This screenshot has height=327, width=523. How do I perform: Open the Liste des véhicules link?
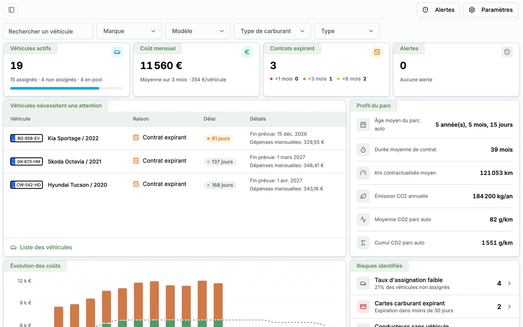pyautogui.click(x=41, y=248)
